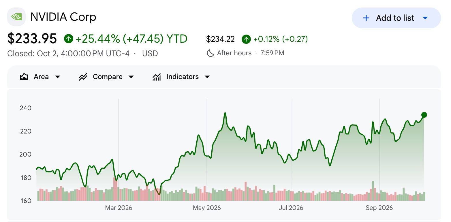The image size is (451, 222).
Task: Open the Add to list dropdown arrow
Action: point(425,18)
